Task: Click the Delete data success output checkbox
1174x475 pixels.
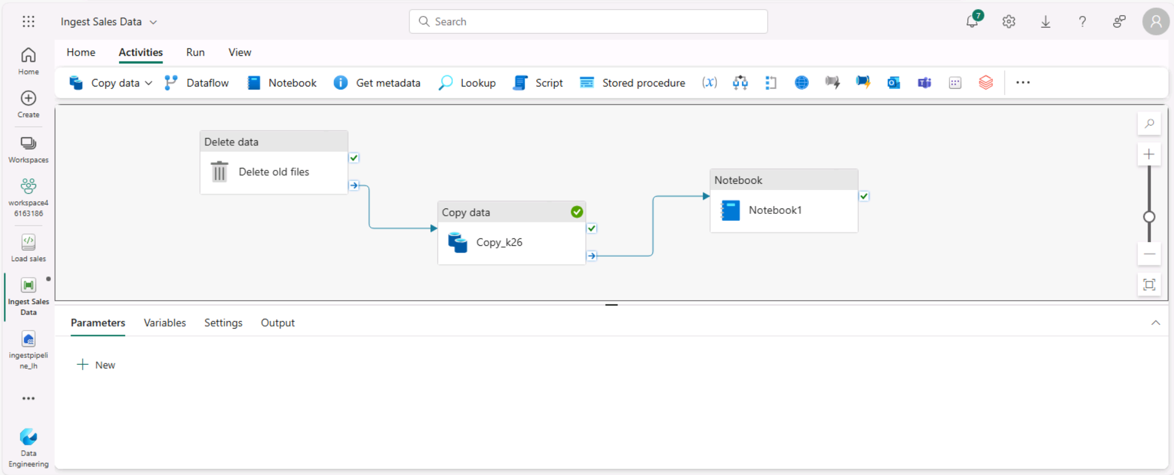Action: 354,158
